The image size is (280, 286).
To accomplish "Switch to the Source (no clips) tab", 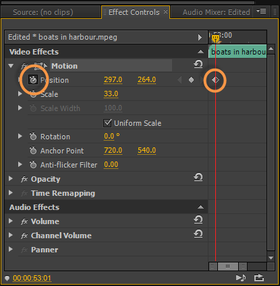I will 43,12.
